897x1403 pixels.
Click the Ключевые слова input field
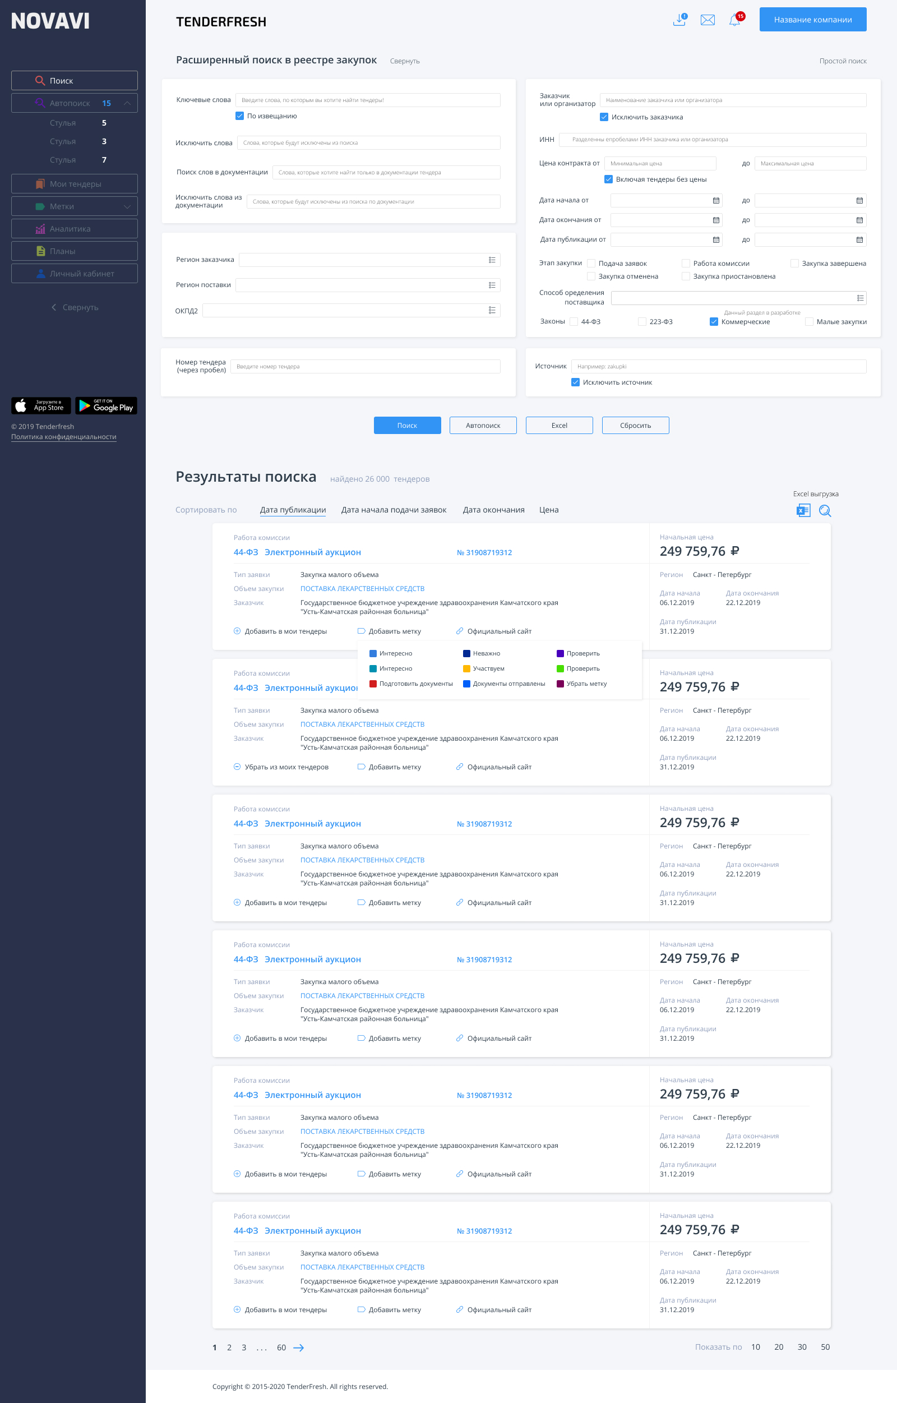(x=368, y=100)
